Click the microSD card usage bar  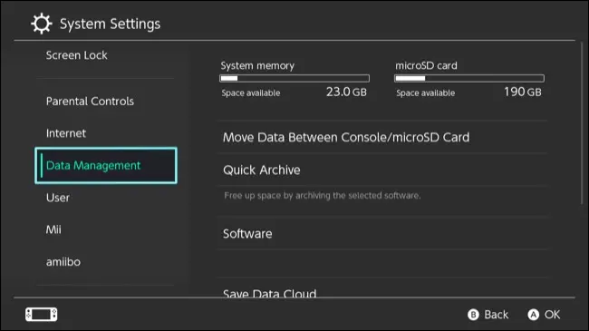pyautogui.click(x=469, y=78)
